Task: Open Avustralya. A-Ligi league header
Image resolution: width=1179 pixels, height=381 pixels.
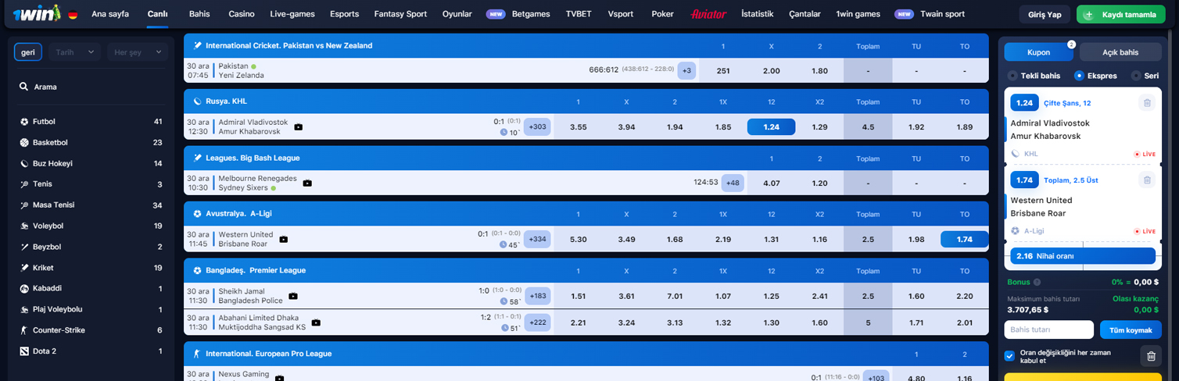Action: tap(586, 214)
